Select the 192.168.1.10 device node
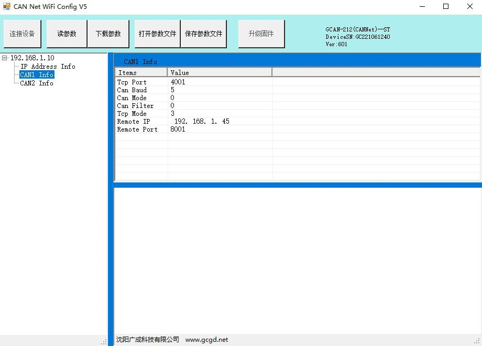482x346 pixels. pyautogui.click(x=32, y=58)
